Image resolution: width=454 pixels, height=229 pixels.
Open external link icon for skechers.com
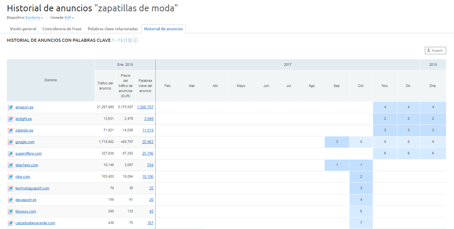10,165
